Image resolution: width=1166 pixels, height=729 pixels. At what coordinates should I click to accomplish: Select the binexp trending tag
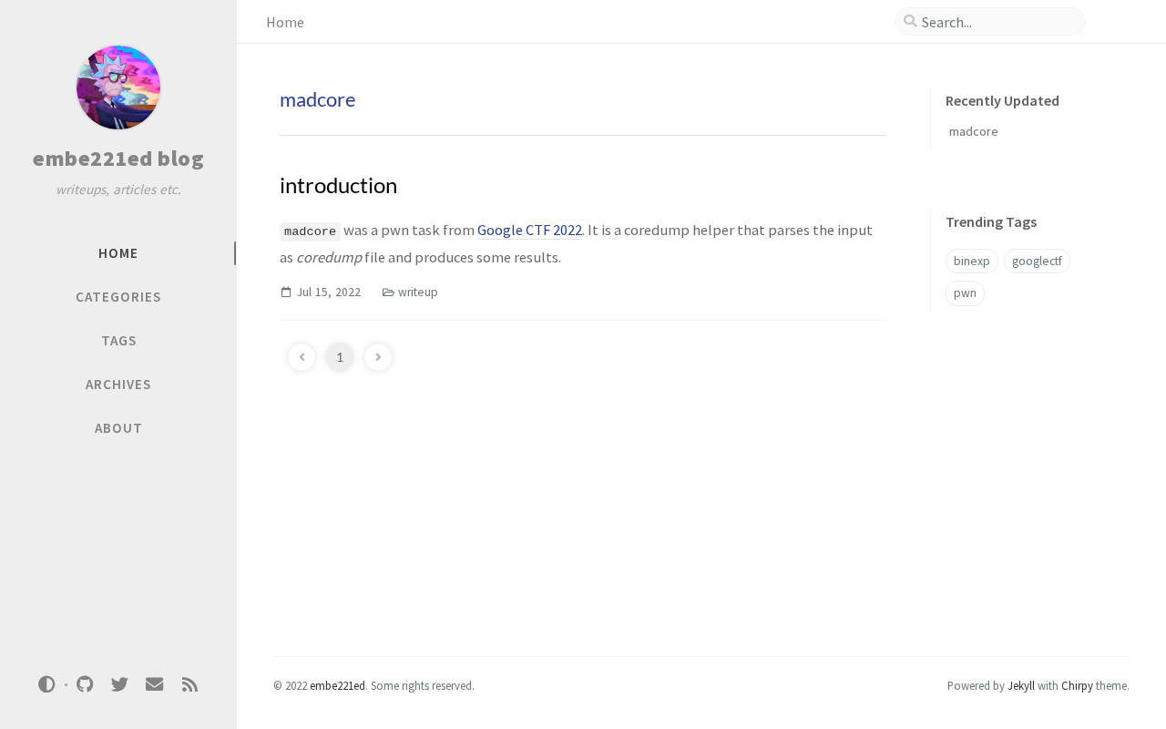971,262
